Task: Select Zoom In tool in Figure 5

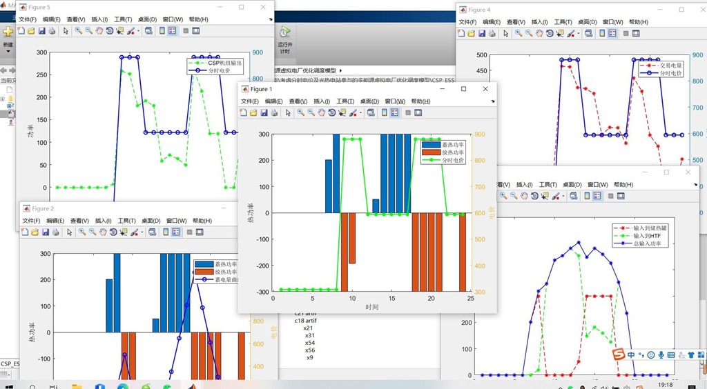Action: 78,30
